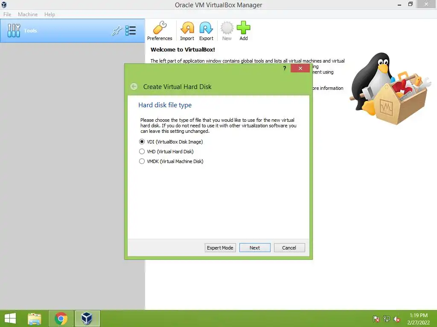Image resolution: width=437 pixels, height=327 pixels.
Task: Click the Import appliance icon
Action: tap(187, 31)
